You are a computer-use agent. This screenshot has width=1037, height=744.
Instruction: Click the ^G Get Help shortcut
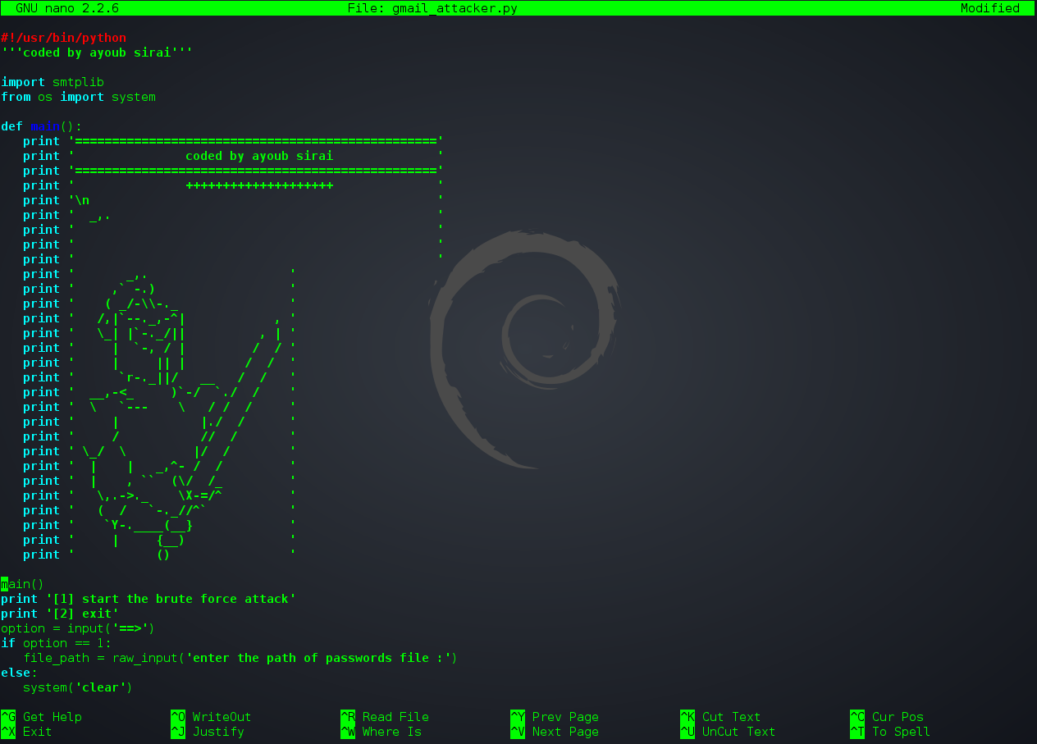41,717
